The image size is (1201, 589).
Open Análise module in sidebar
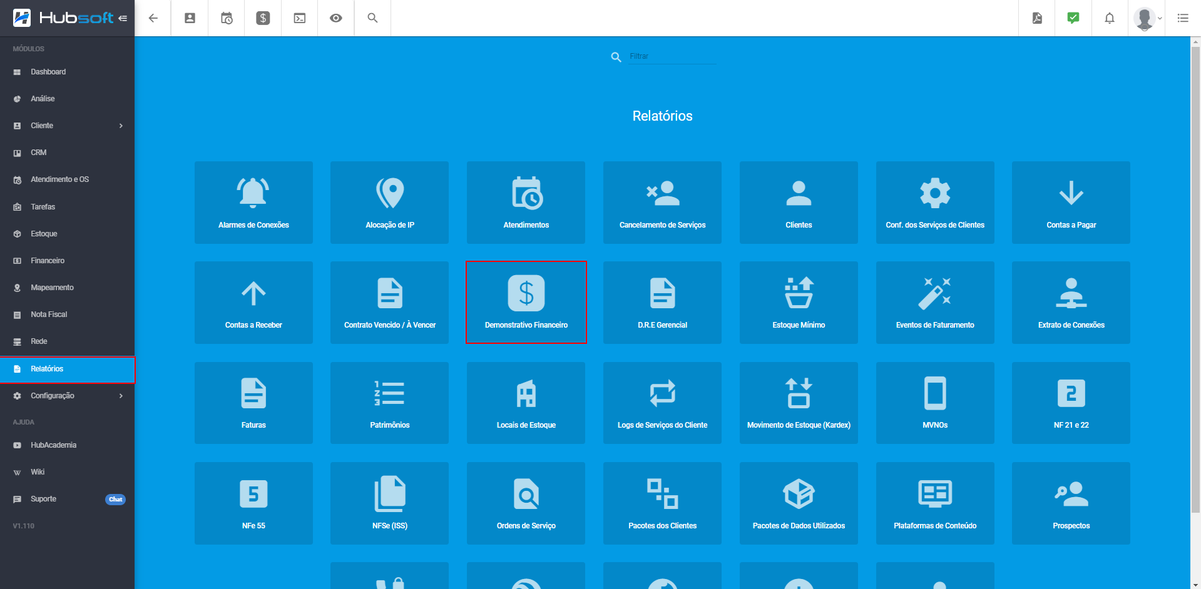click(67, 99)
